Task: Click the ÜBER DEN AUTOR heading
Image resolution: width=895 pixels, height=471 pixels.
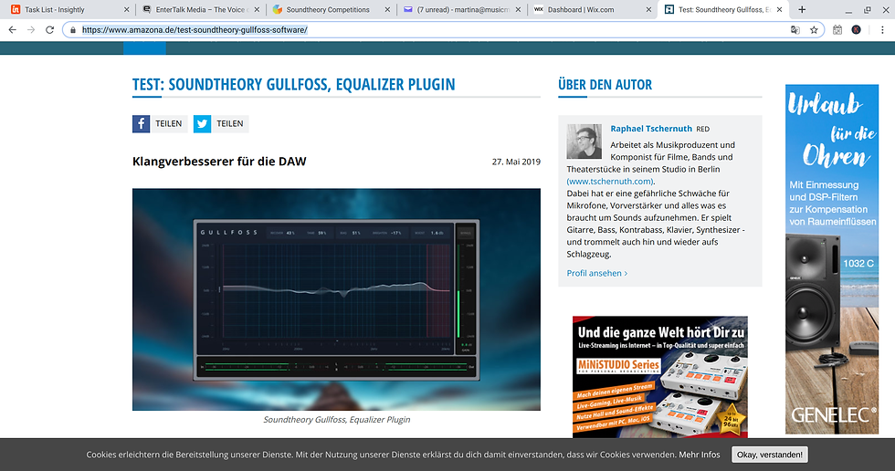Action: pyautogui.click(x=605, y=84)
